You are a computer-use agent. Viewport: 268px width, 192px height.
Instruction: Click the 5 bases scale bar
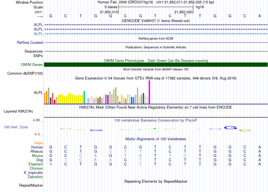pos(156,7)
